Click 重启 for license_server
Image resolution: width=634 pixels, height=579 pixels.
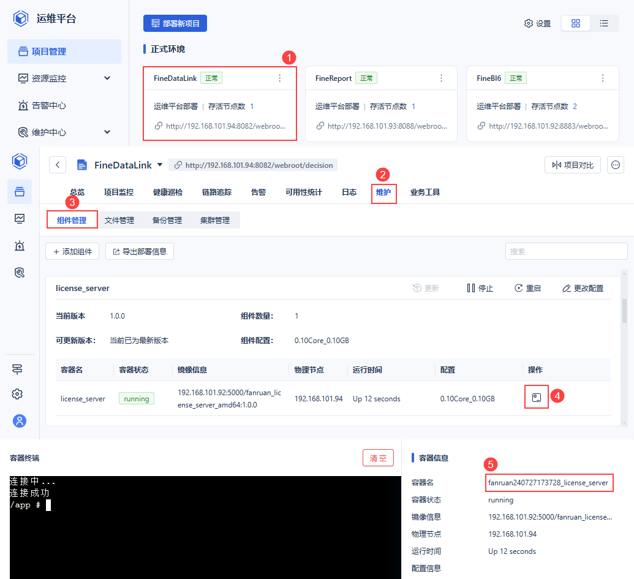pos(527,289)
